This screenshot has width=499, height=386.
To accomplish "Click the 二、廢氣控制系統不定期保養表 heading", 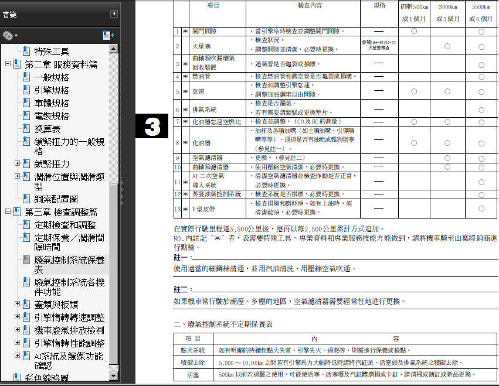I will (223, 324).
